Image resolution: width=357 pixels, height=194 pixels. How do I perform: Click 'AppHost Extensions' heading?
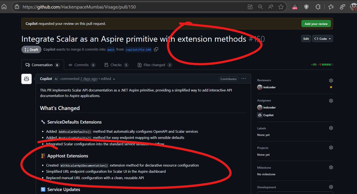pyautogui.click(x=68, y=156)
